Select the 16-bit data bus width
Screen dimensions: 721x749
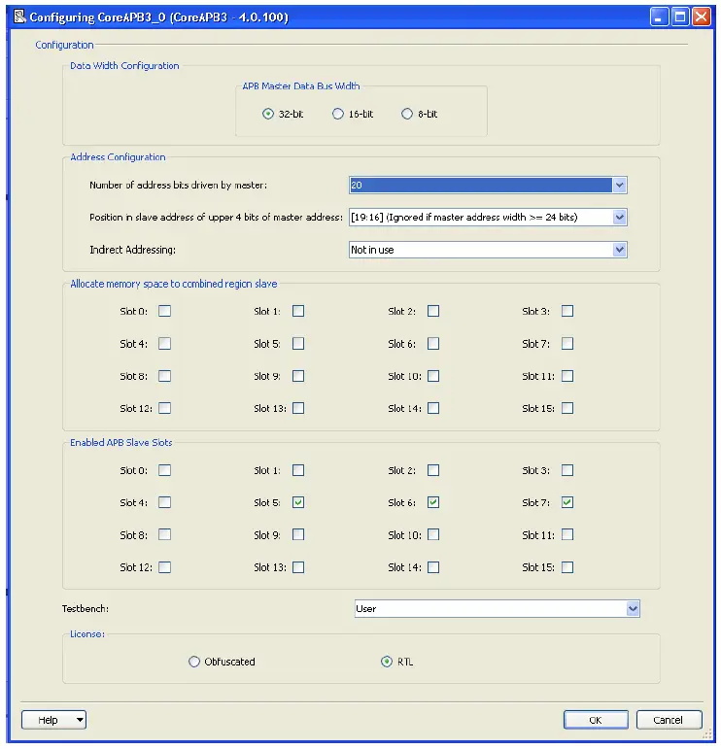click(338, 114)
